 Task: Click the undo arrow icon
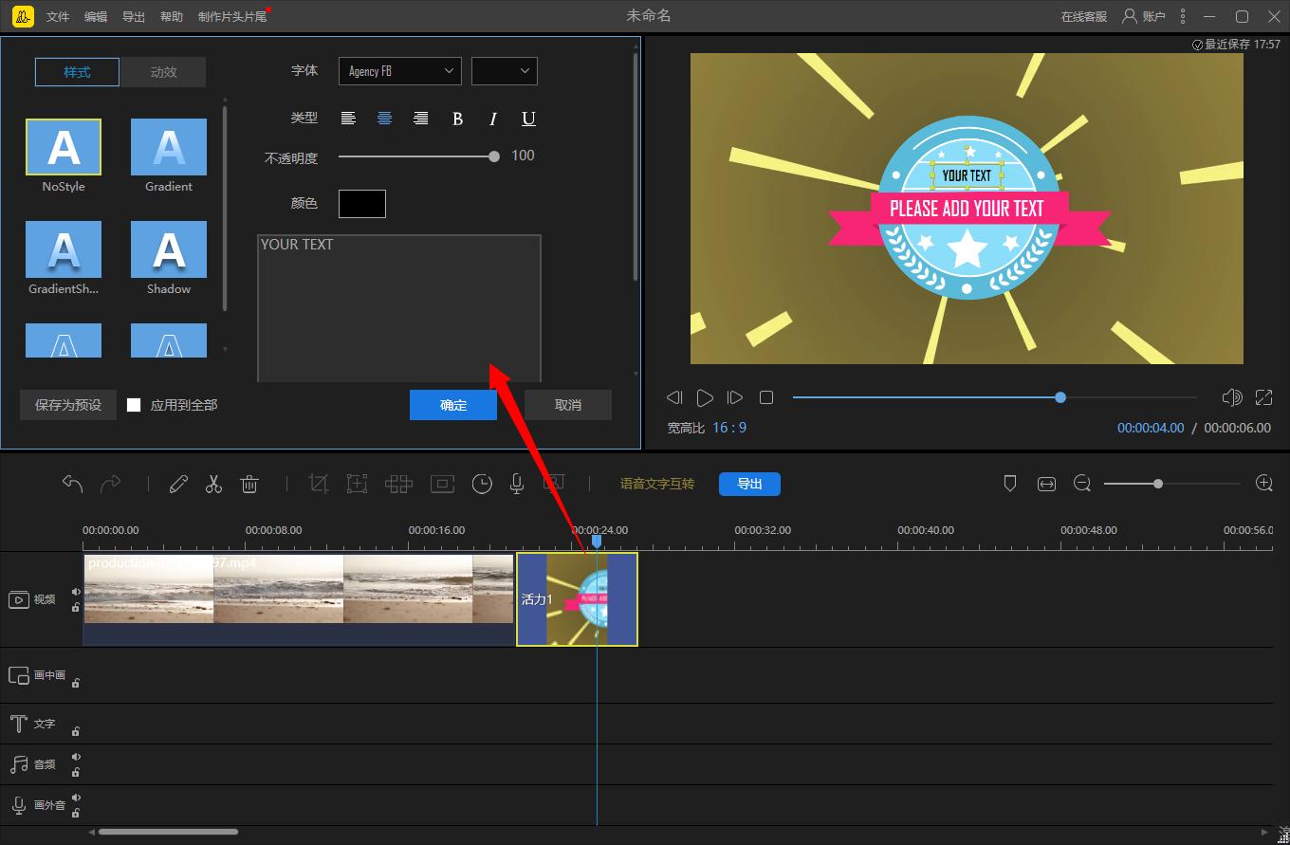(x=72, y=484)
